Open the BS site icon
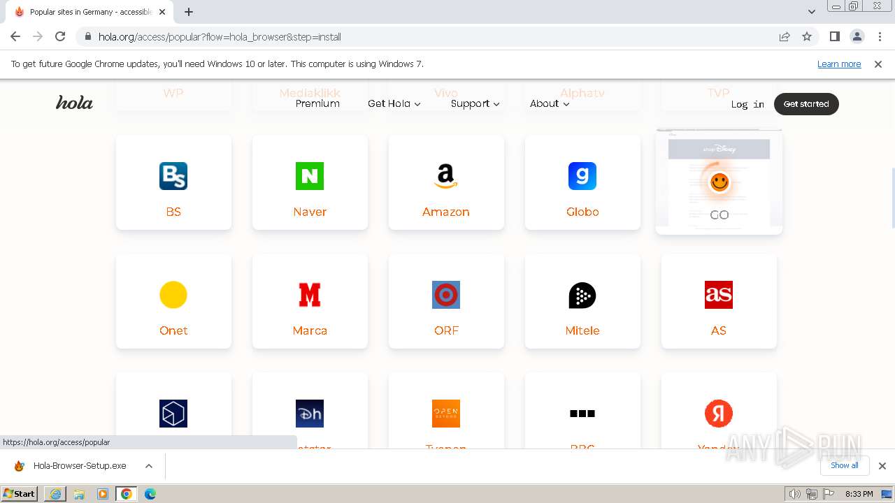The image size is (895, 503). click(173, 176)
